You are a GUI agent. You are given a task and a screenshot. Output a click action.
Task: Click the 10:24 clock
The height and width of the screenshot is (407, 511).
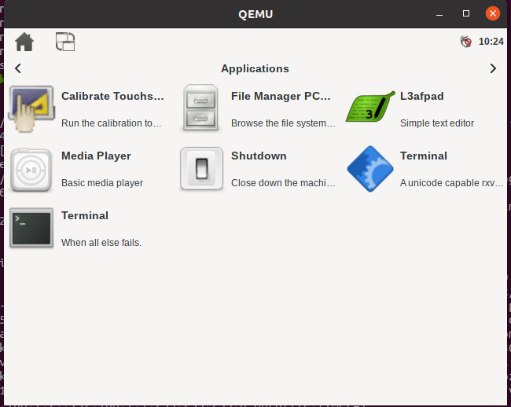click(491, 42)
